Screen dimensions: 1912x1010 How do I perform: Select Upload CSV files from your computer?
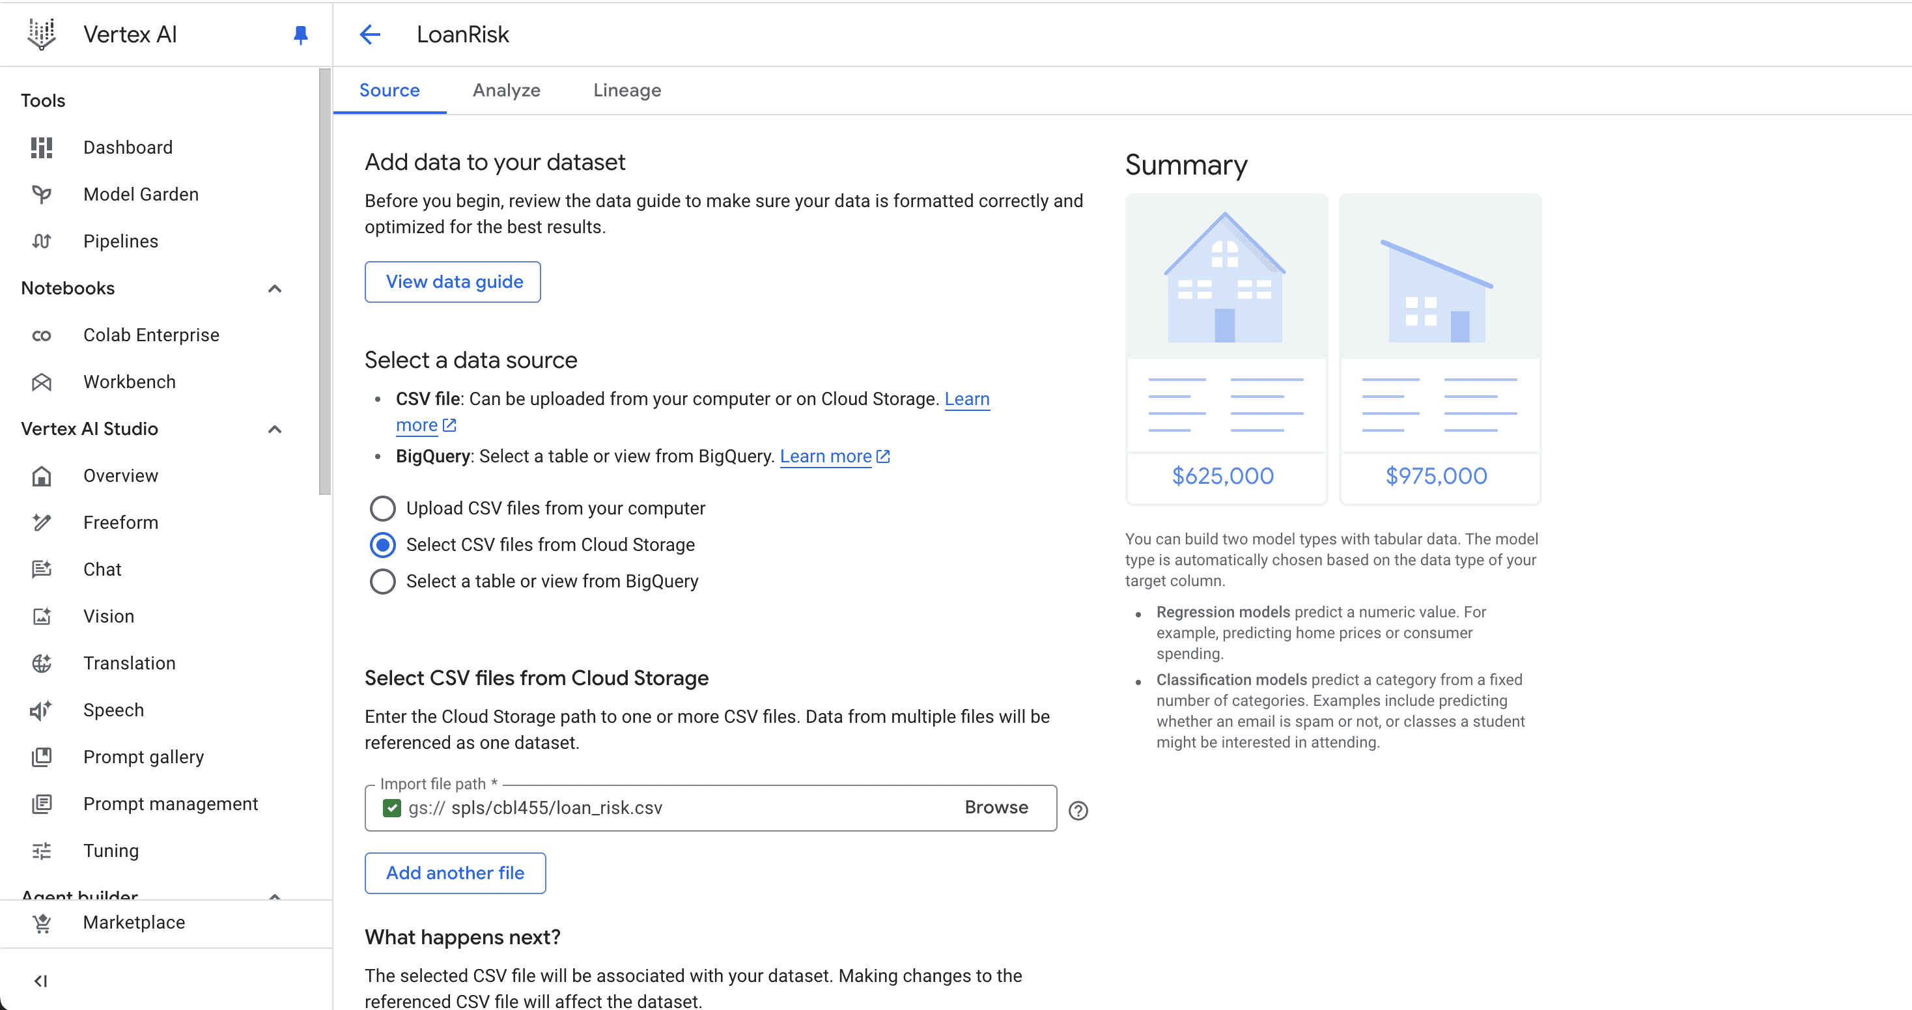click(382, 509)
